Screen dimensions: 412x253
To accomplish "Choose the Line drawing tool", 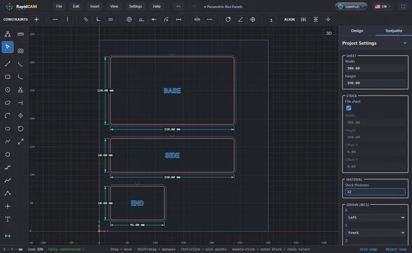I will coord(8,64).
